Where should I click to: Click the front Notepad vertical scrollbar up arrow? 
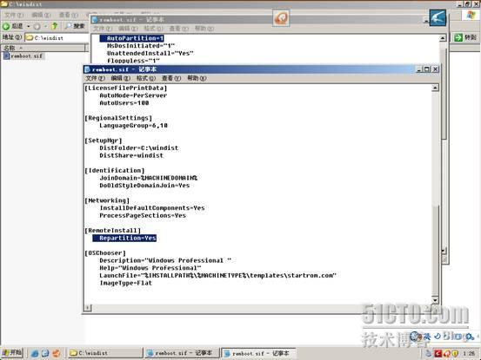point(435,88)
